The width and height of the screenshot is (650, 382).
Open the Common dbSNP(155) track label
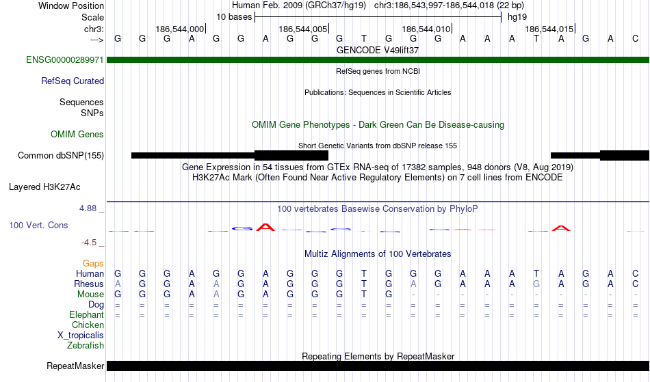point(61,156)
